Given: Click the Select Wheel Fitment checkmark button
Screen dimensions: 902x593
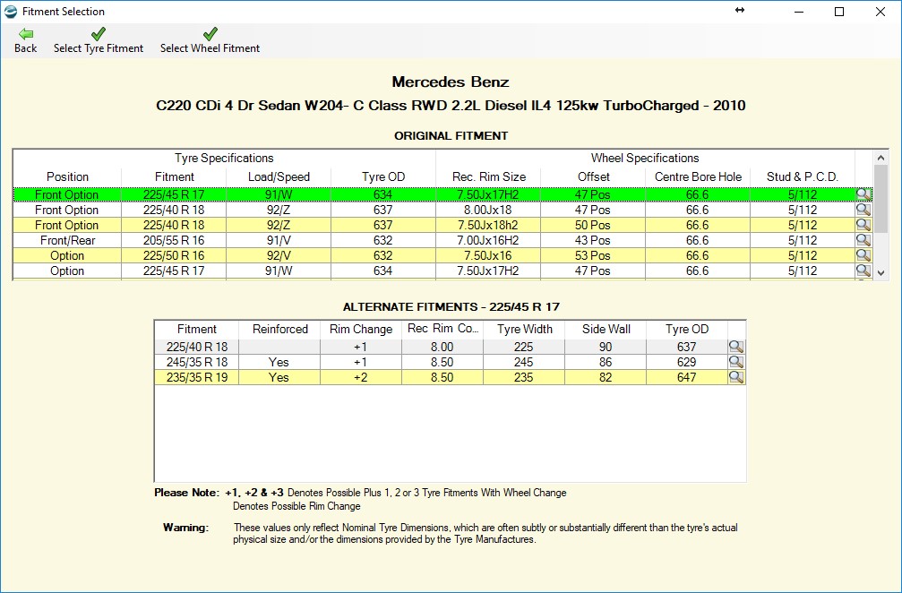Looking at the screenshot, I should tap(210, 40).
